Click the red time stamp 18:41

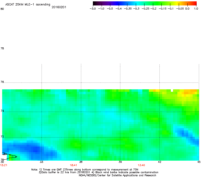click(x=73, y=165)
